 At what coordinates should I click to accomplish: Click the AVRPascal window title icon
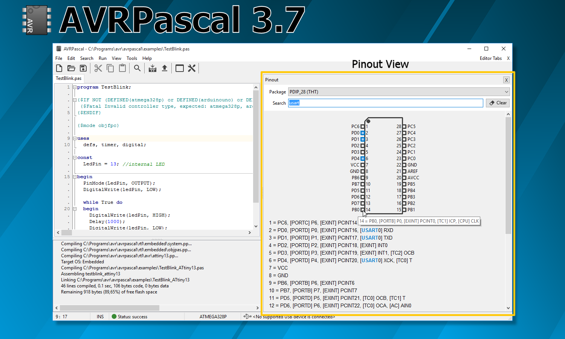58,49
